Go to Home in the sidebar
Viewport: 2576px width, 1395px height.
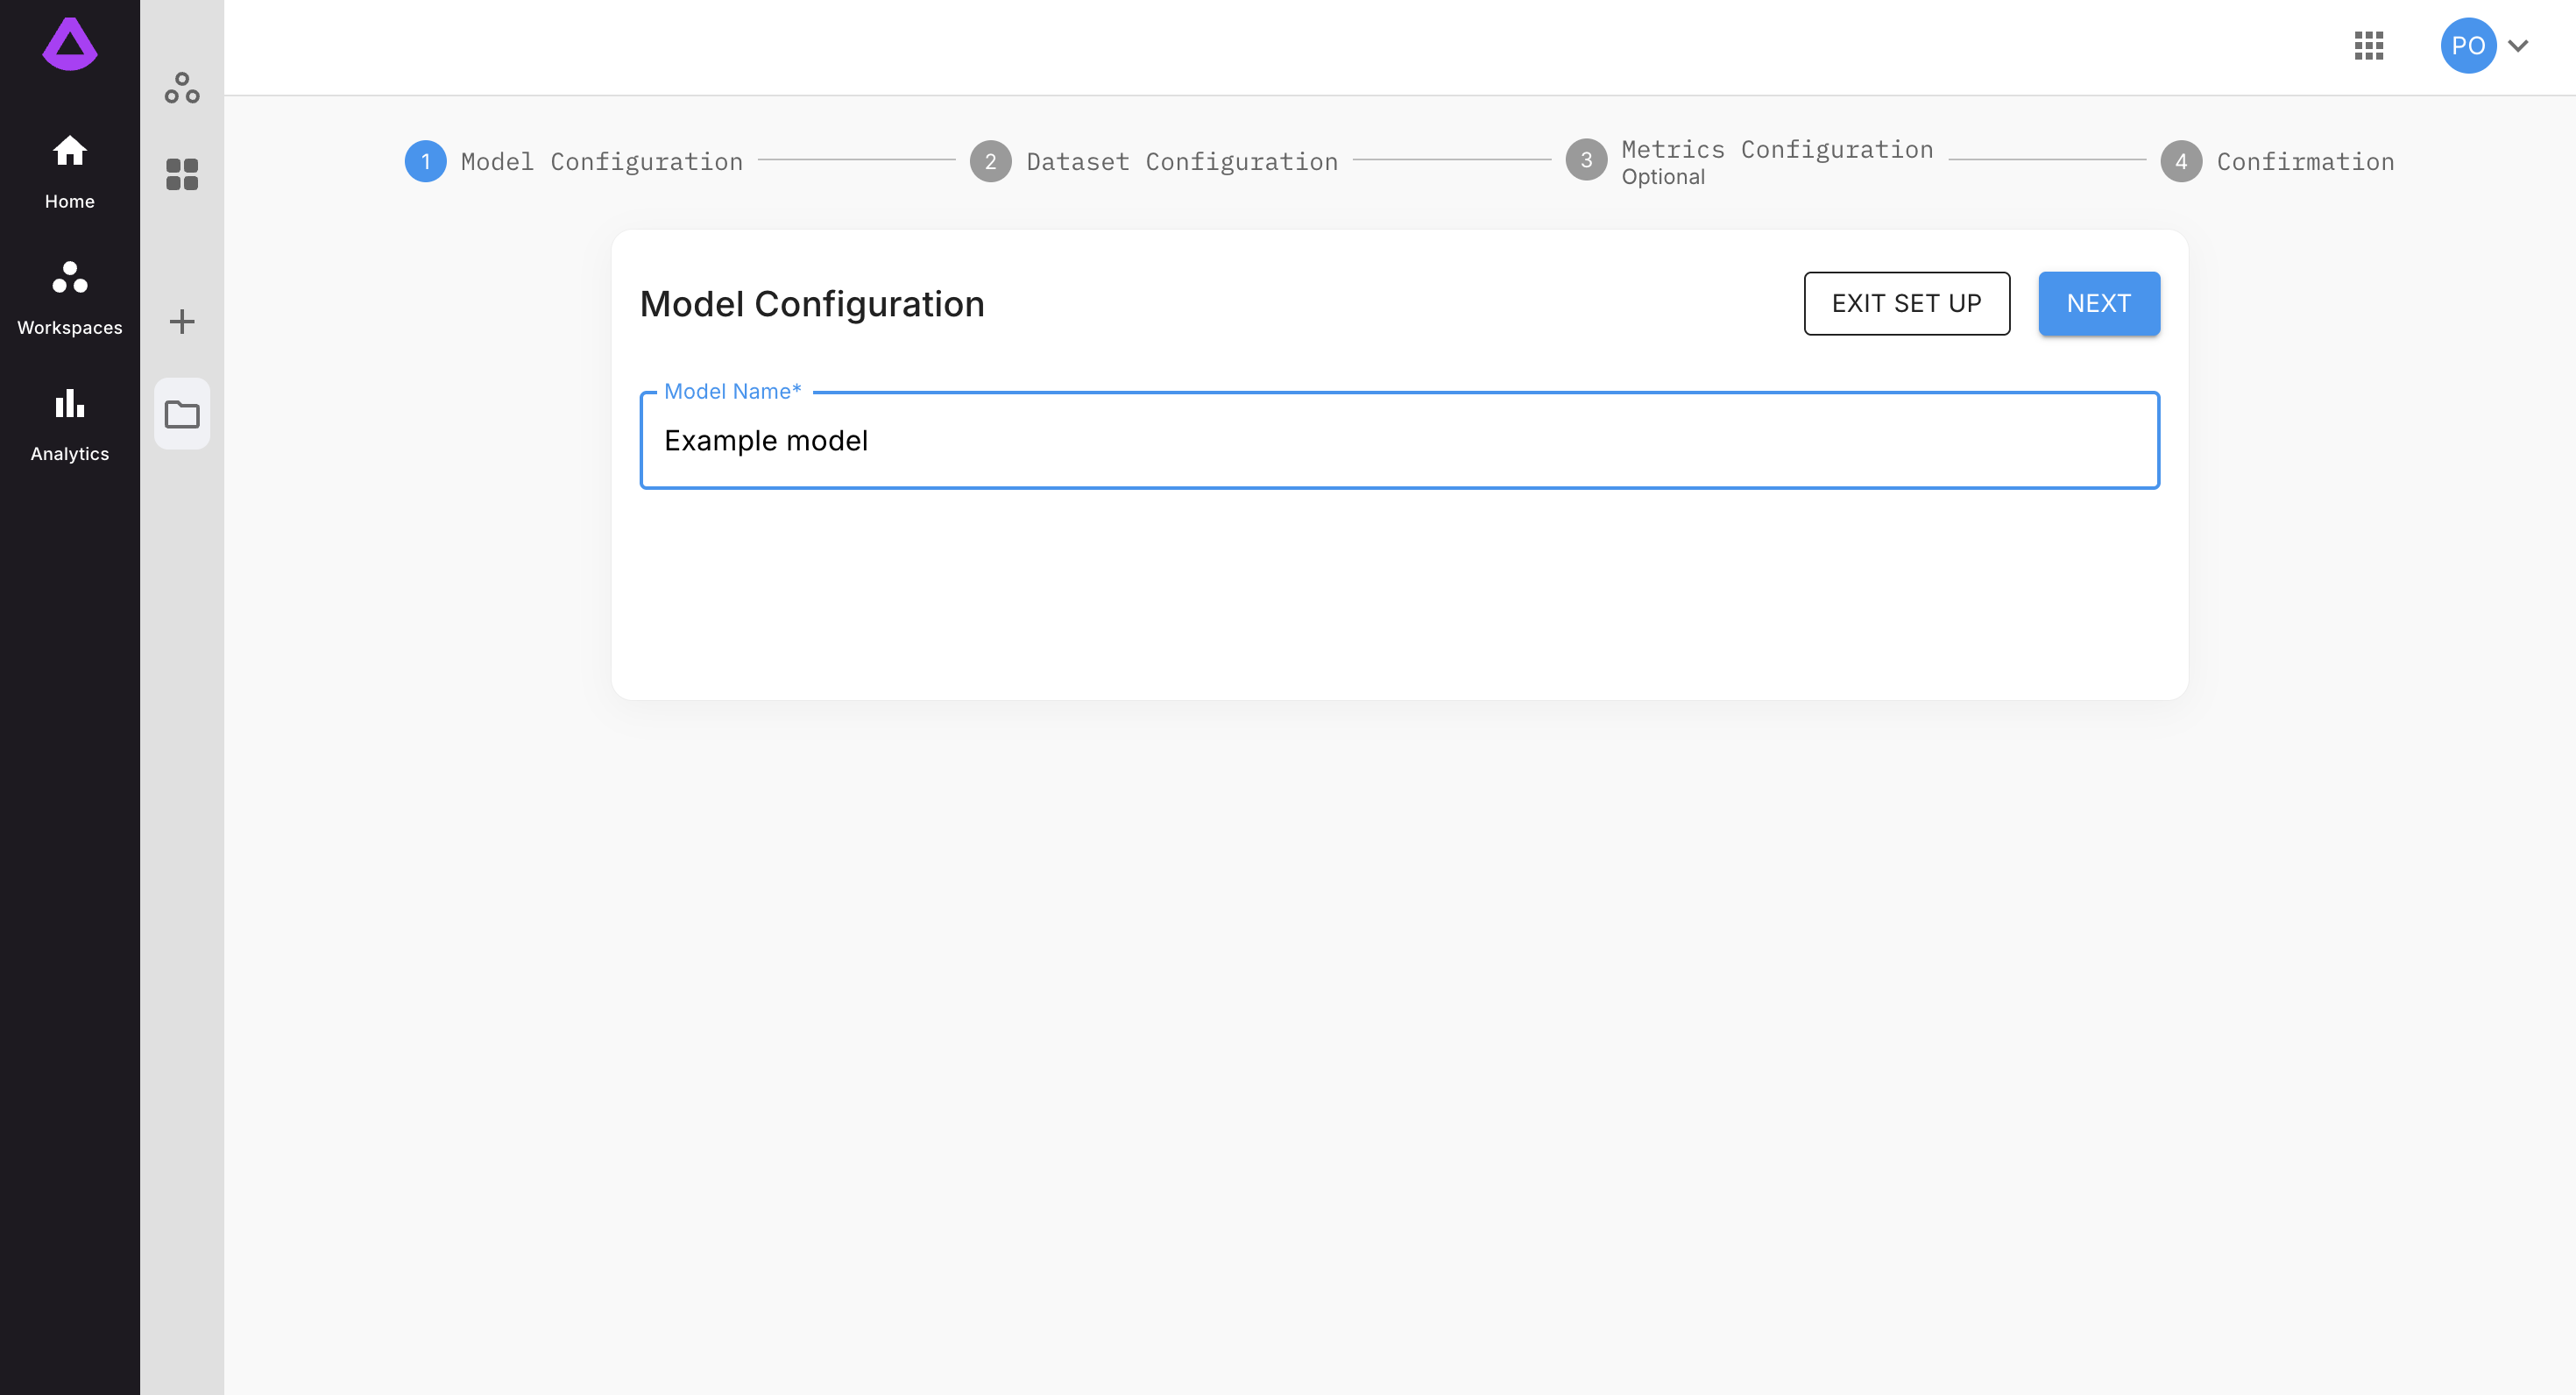[x=69, y=172]
